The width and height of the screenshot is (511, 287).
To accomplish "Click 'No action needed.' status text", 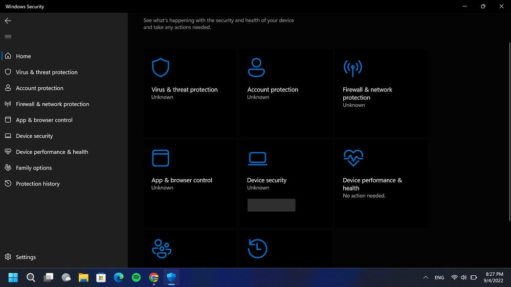I will point(364,196).
